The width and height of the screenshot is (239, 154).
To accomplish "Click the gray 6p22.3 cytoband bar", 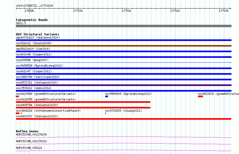I will [124, 26].
